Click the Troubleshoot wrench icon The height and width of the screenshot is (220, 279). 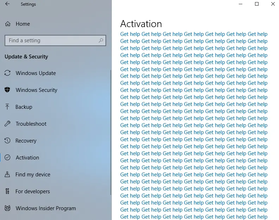tap(7, 124)
